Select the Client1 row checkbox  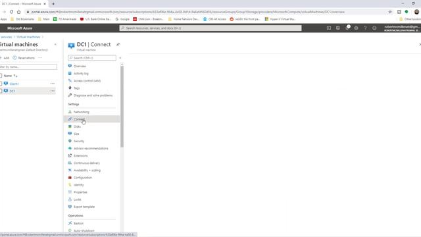(1, 84)
